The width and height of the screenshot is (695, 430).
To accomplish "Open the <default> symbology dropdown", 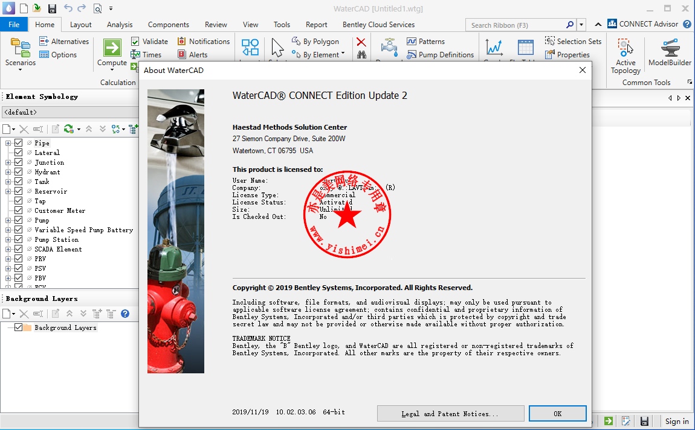I will (x=70, y=112).
